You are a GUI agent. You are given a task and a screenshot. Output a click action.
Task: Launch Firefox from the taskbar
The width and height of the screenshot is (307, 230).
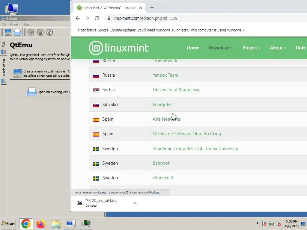pyautogui.click(x=41, y=224)
